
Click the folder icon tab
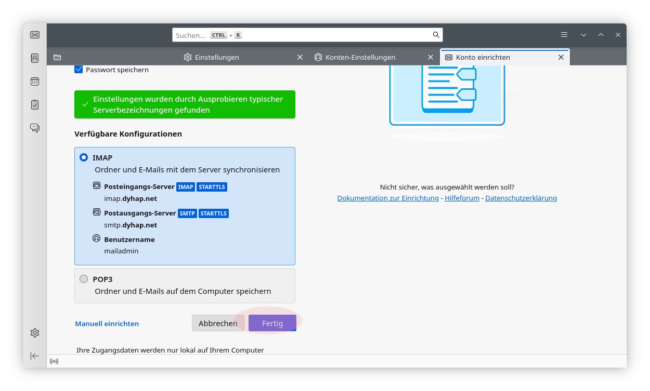(x=57, y=57)
